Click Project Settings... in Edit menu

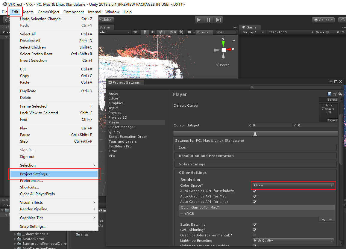54,174
